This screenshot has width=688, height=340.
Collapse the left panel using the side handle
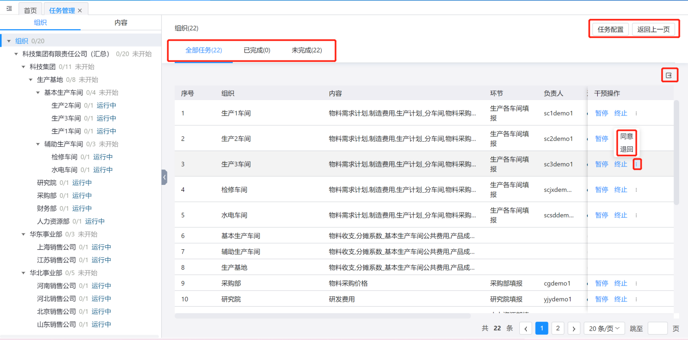click(164, 177)
